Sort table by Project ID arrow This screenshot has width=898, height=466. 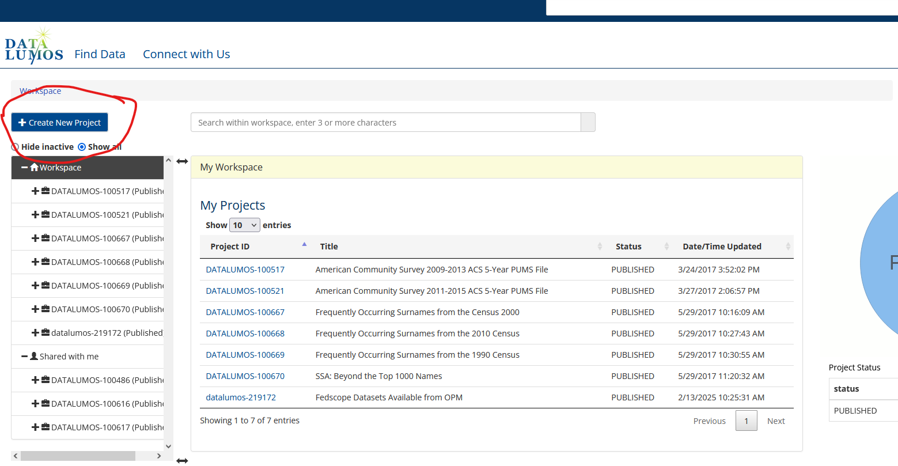(x=304, y=245)
